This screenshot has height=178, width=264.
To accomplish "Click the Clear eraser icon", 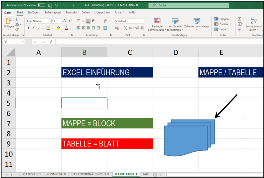I will (240, 29).
